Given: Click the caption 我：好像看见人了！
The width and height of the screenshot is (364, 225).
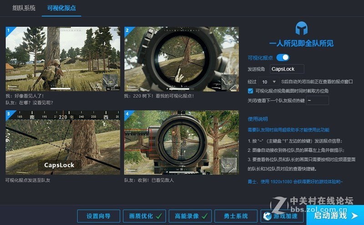Looking at the screenshot, I should coord(25,96).
